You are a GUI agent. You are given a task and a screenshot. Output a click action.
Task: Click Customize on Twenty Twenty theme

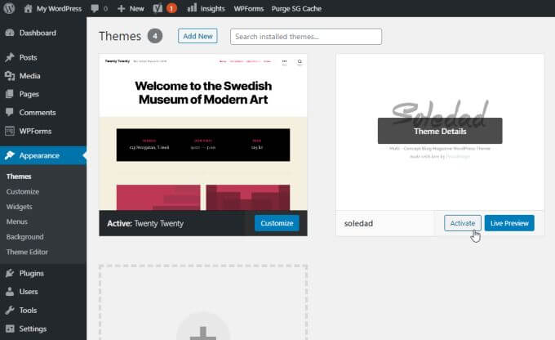coord(277,223)
